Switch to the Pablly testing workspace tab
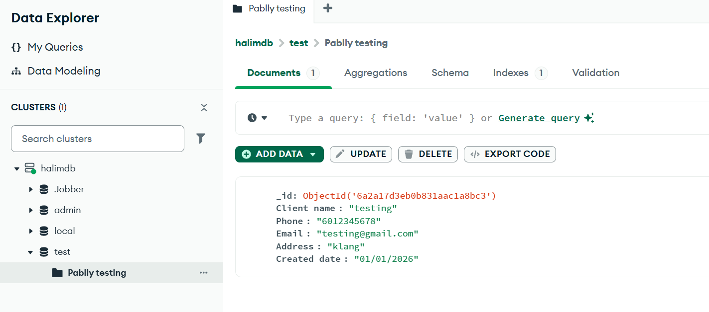Screen dimensions: 709x312 click(x=269, y=8)
